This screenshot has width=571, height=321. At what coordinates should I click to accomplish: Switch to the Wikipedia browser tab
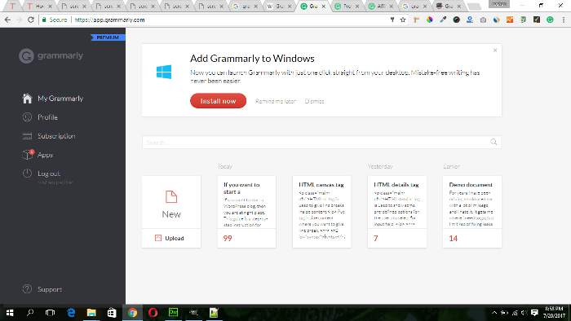point(279,7)
